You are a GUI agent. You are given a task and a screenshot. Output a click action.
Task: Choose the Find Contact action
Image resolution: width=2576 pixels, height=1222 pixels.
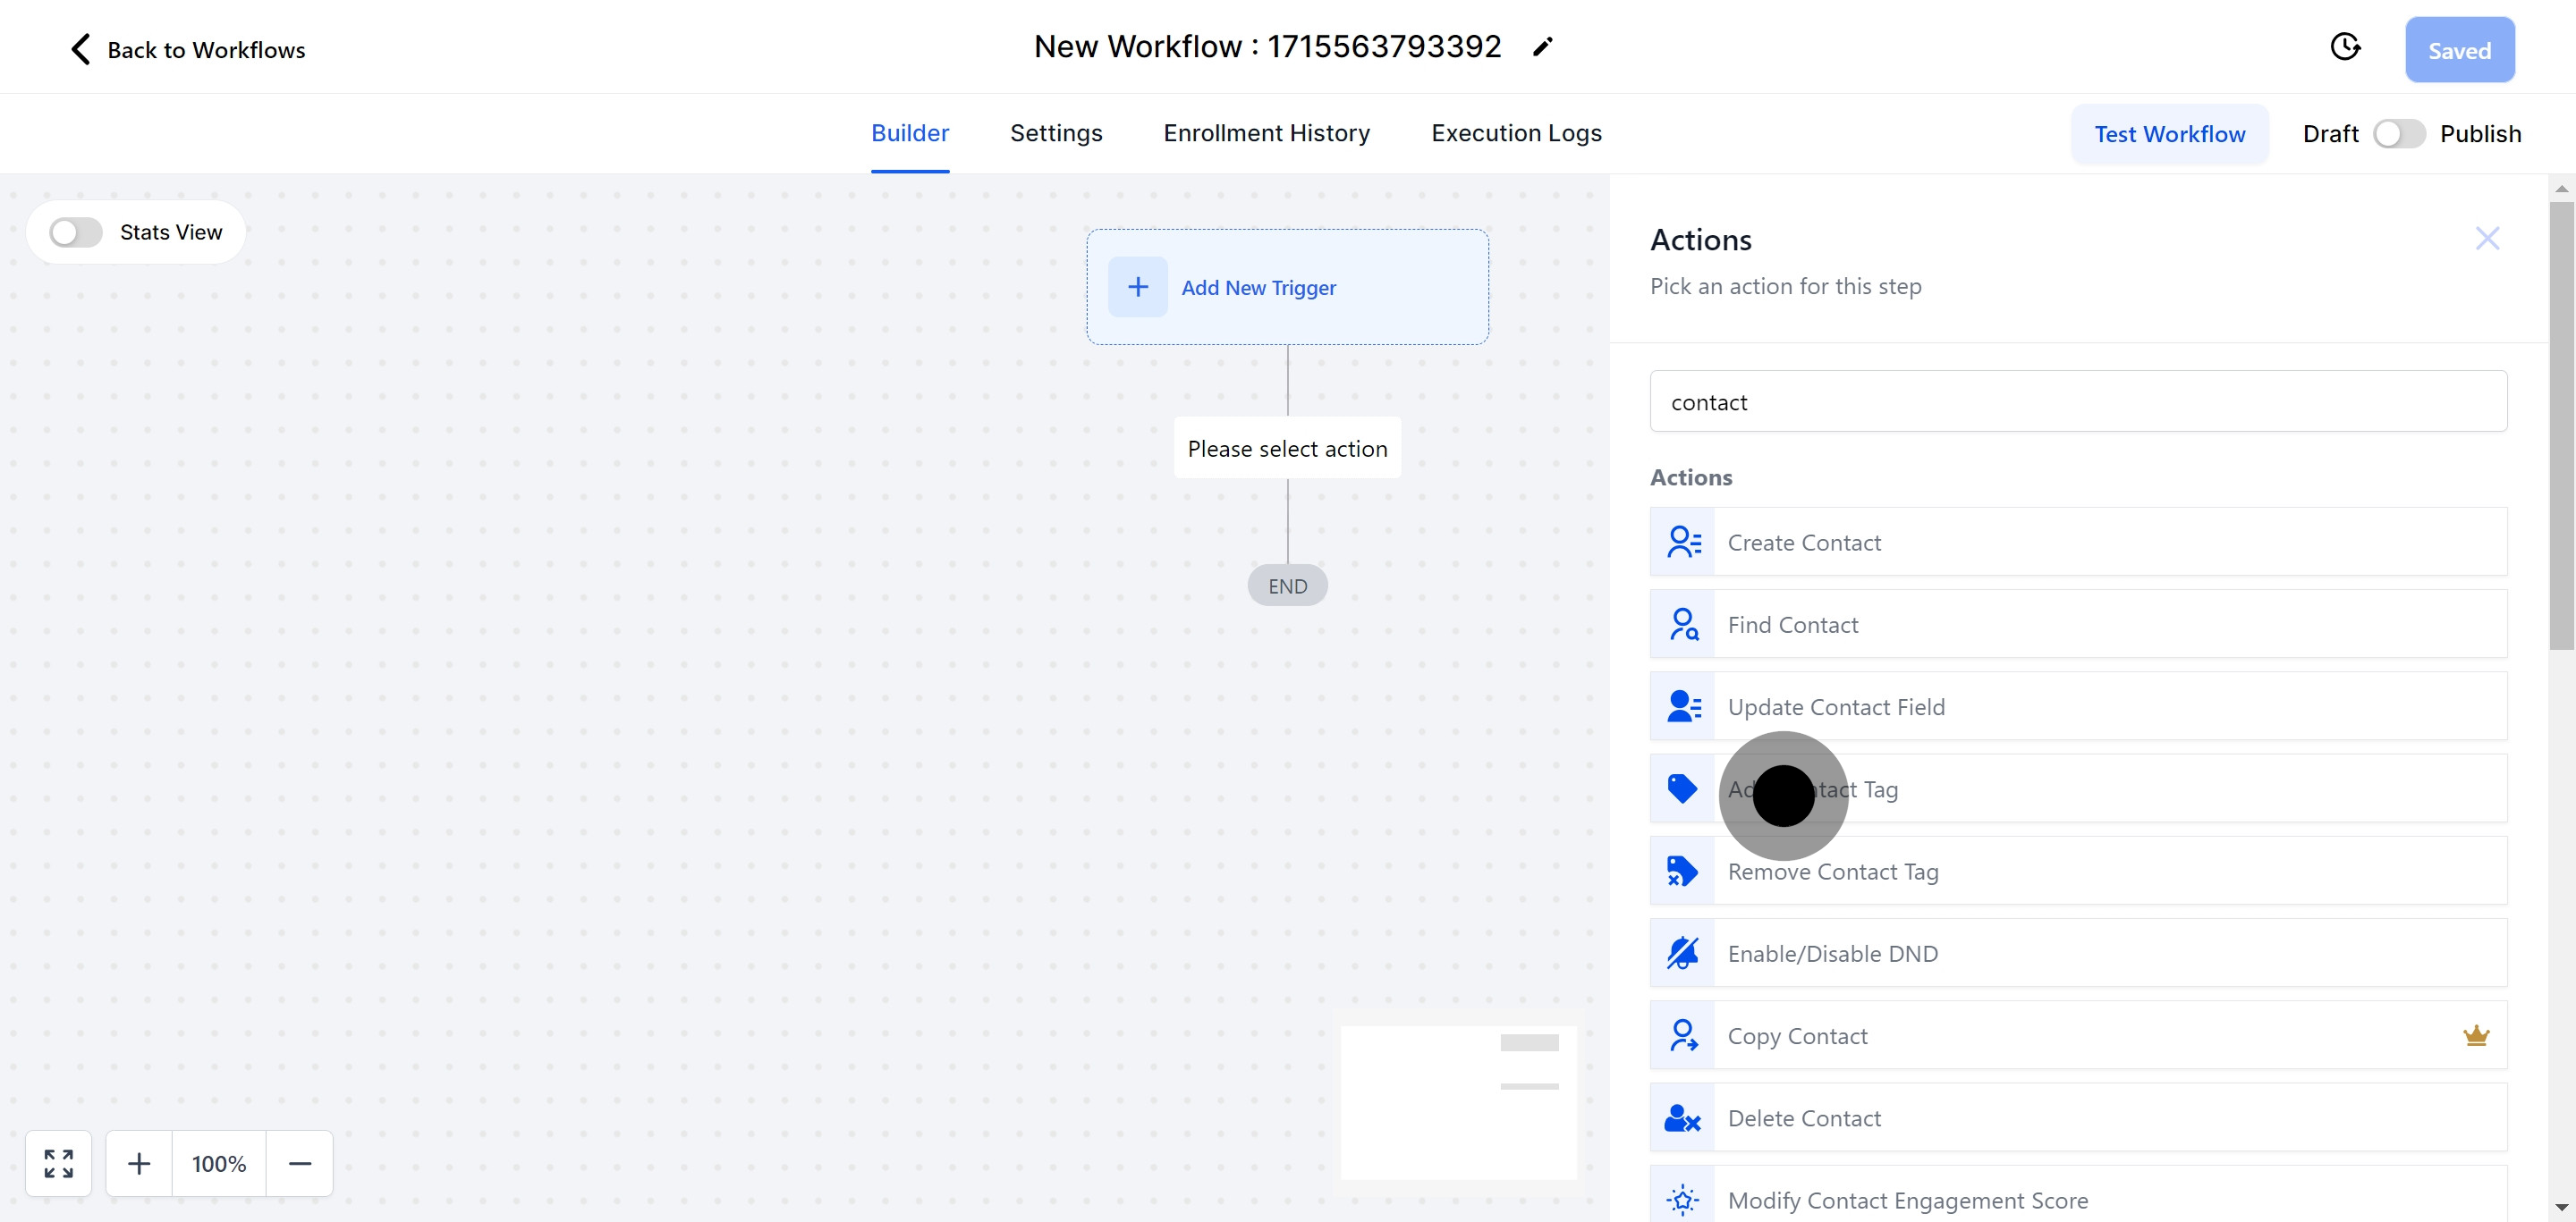tap(2078, 625)
